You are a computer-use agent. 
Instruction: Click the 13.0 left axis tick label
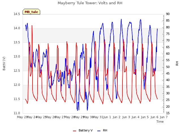click(x=17, y=57)
